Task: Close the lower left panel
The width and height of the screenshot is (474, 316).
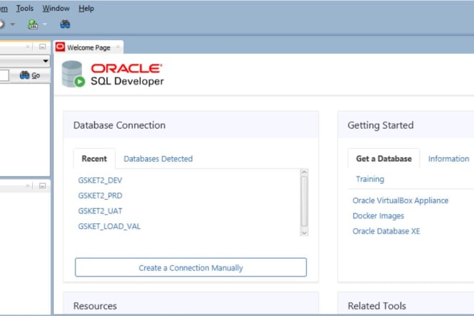Action: [28, 186]
